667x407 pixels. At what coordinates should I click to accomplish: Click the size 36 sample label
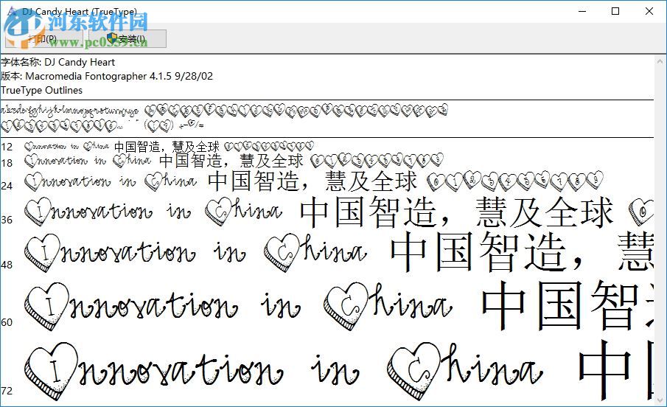click(7, 220)
